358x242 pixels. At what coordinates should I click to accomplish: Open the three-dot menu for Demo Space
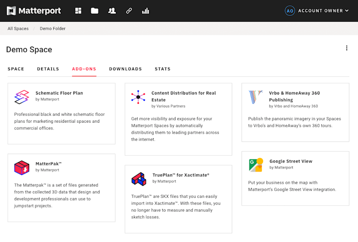point(347,48)
